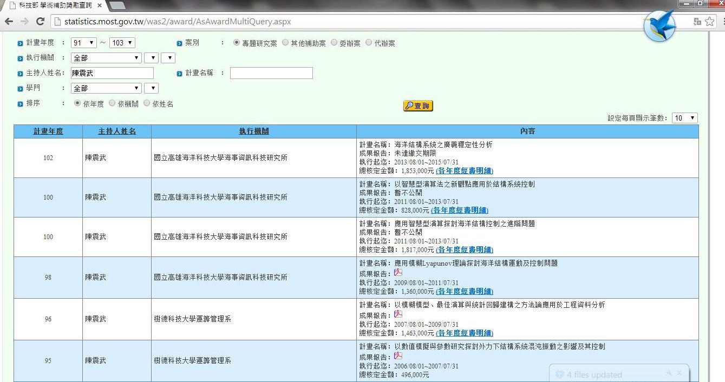Bookmark this page with the star icon
Viewport: 725px width, 382px height.
pyautogui.click(x=710, y=22)
